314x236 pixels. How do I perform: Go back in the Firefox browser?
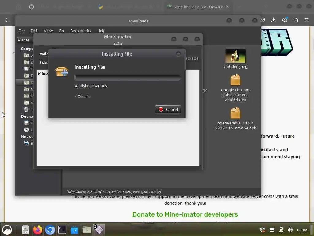[7, 20]
